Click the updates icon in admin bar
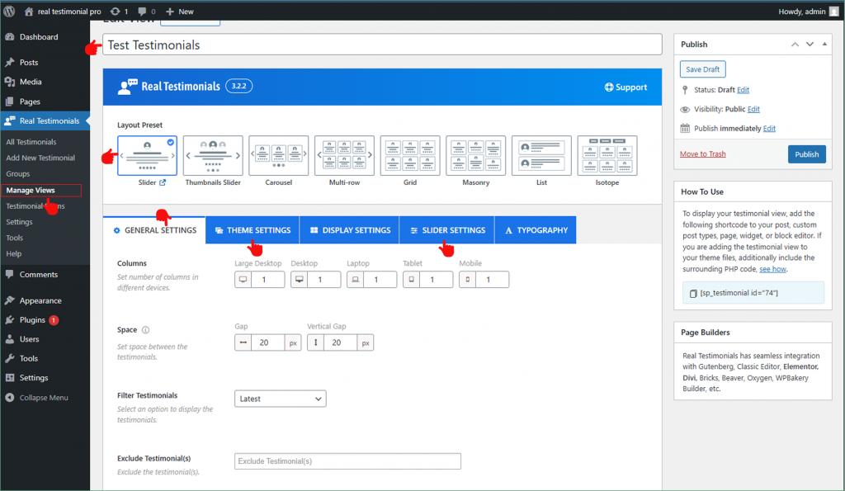This screenshot has height=491, width=845. (116, 12)
